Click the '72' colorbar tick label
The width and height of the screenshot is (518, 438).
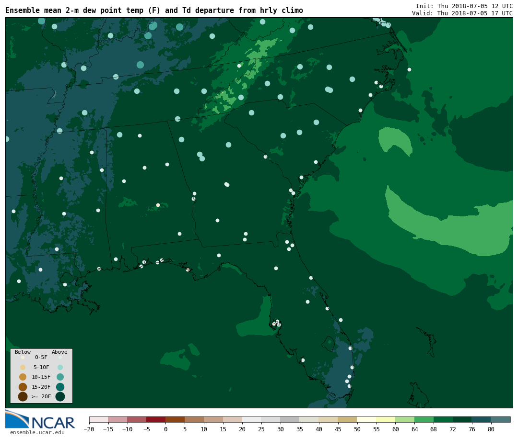(453, 429)
